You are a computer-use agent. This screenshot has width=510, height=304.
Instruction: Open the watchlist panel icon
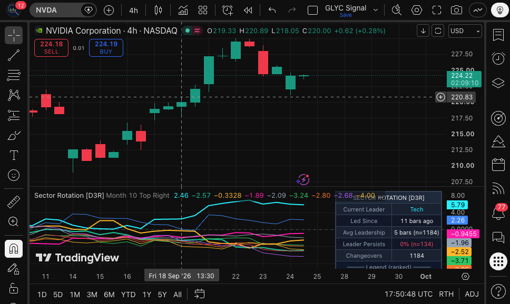click(x=498, y=35)
